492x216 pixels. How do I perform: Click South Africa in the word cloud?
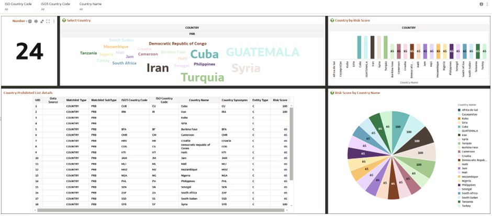124,63
